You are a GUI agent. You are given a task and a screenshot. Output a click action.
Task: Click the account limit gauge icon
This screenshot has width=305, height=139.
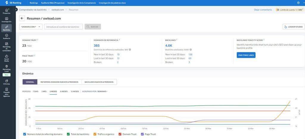[x=278, y=10]
